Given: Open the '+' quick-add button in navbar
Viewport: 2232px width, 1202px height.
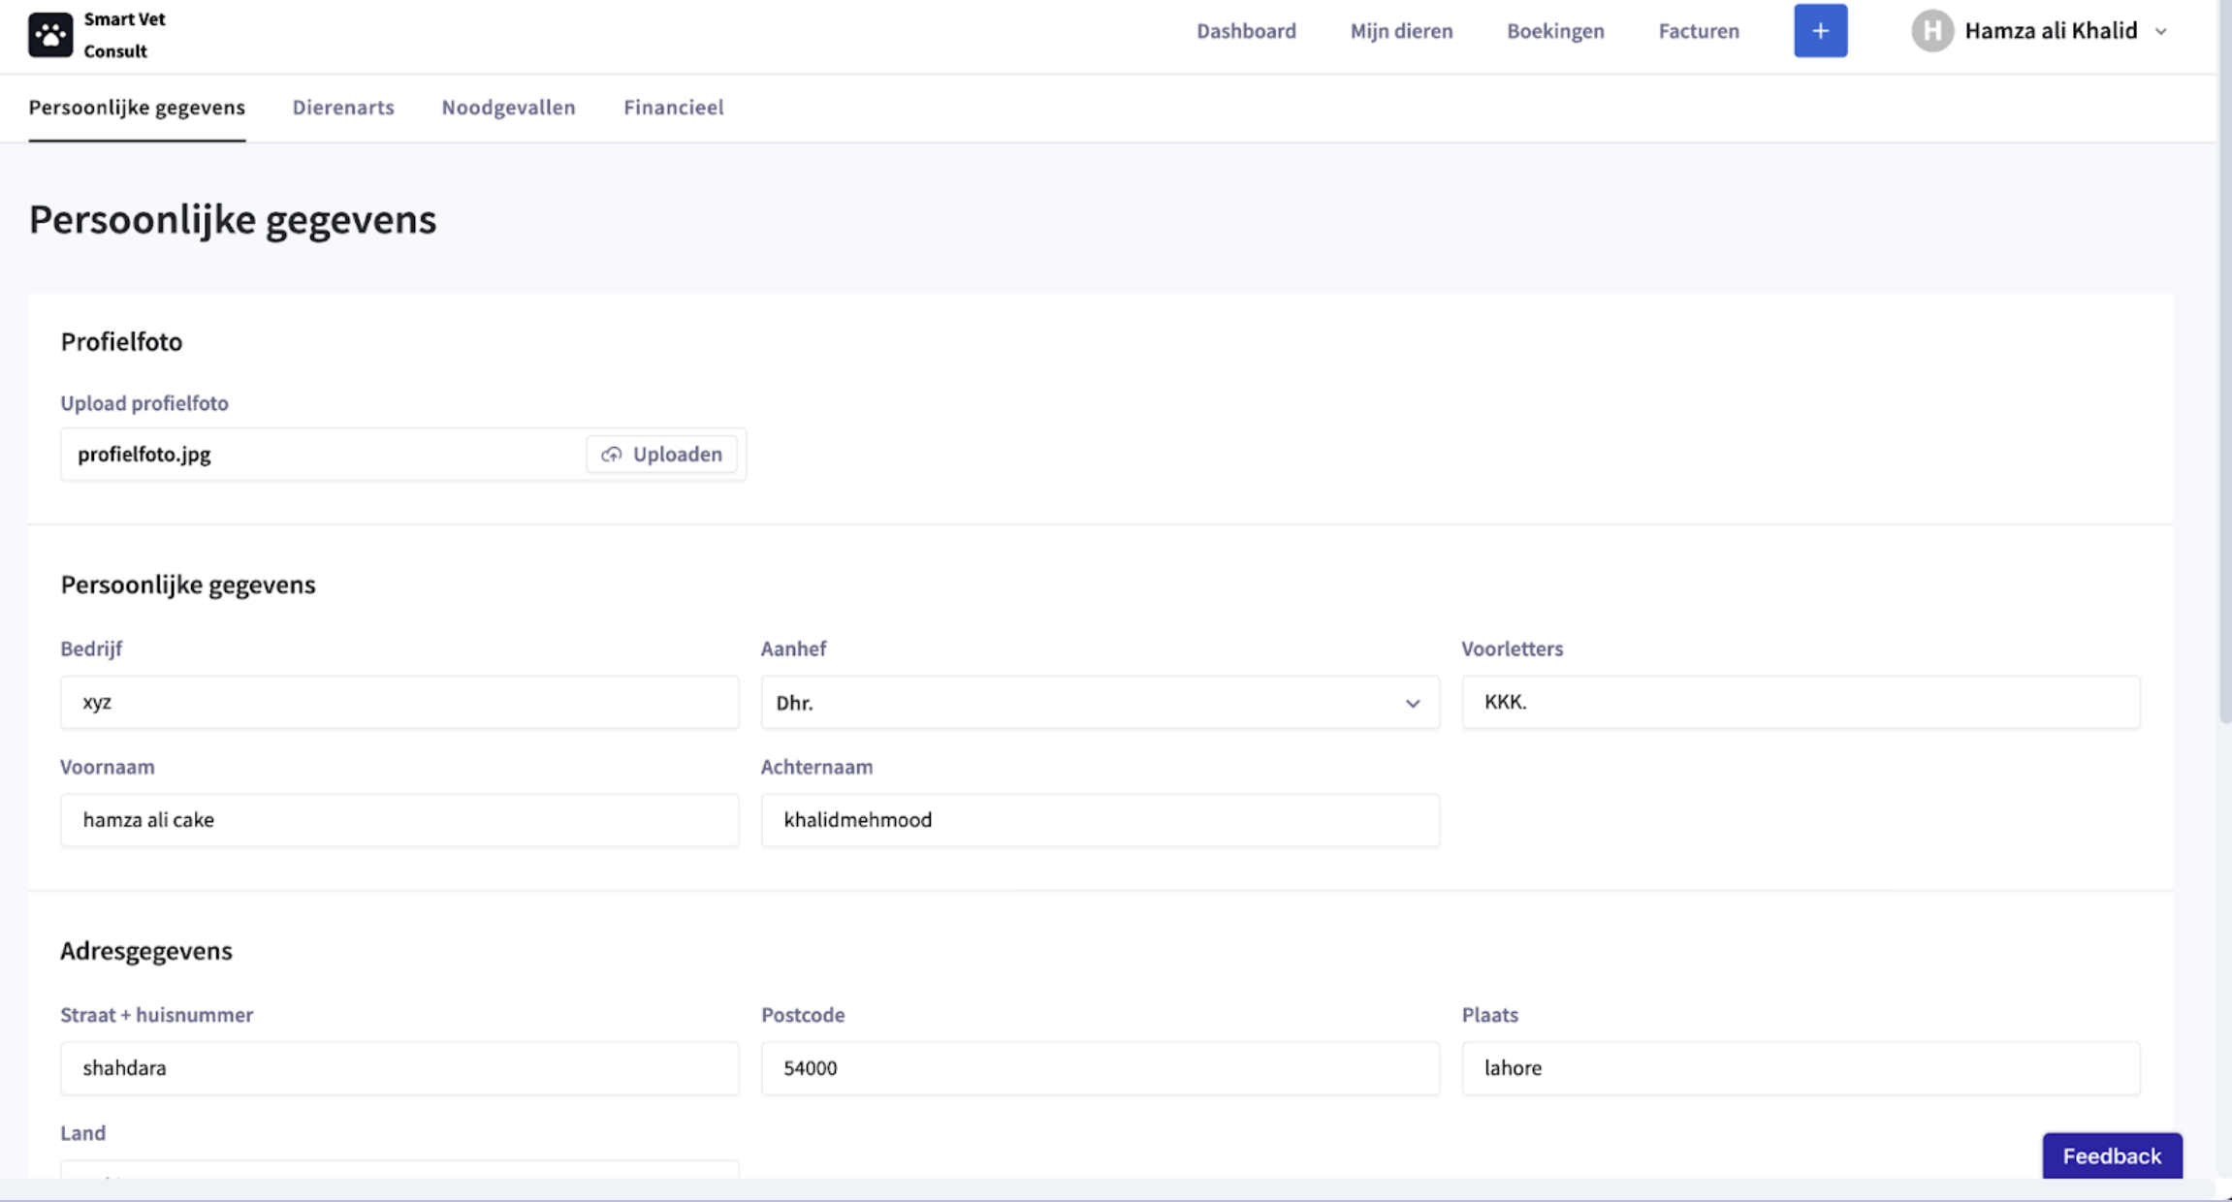Looking at the screenshot, I should point(1820,30).
